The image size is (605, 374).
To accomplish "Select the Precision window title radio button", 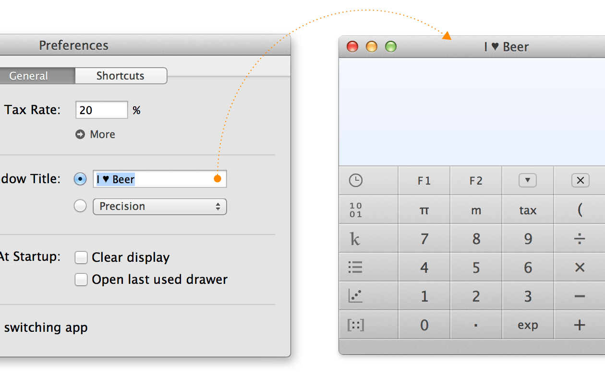I will point(80,206).
